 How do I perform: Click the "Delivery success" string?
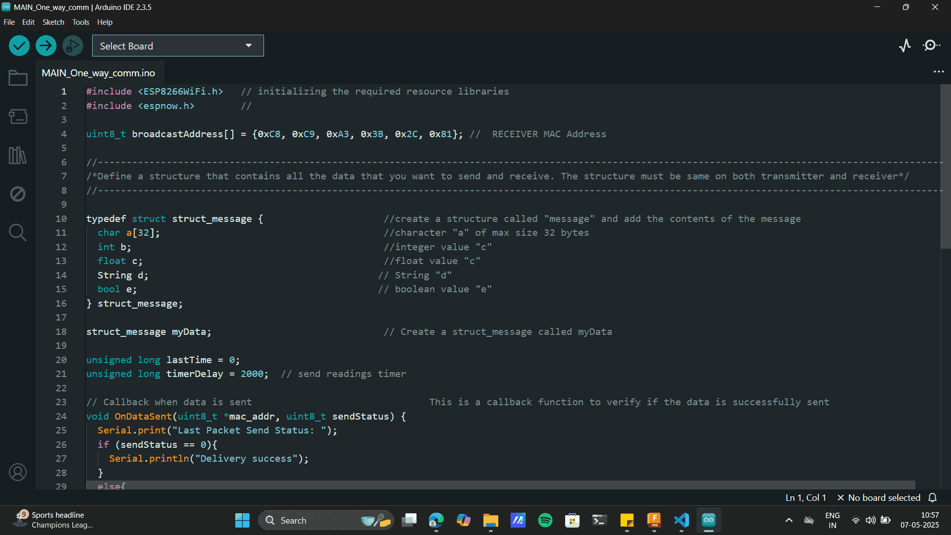(246, 458)
